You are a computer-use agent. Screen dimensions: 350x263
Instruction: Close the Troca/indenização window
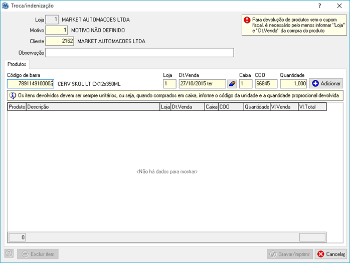pos(339,6)
